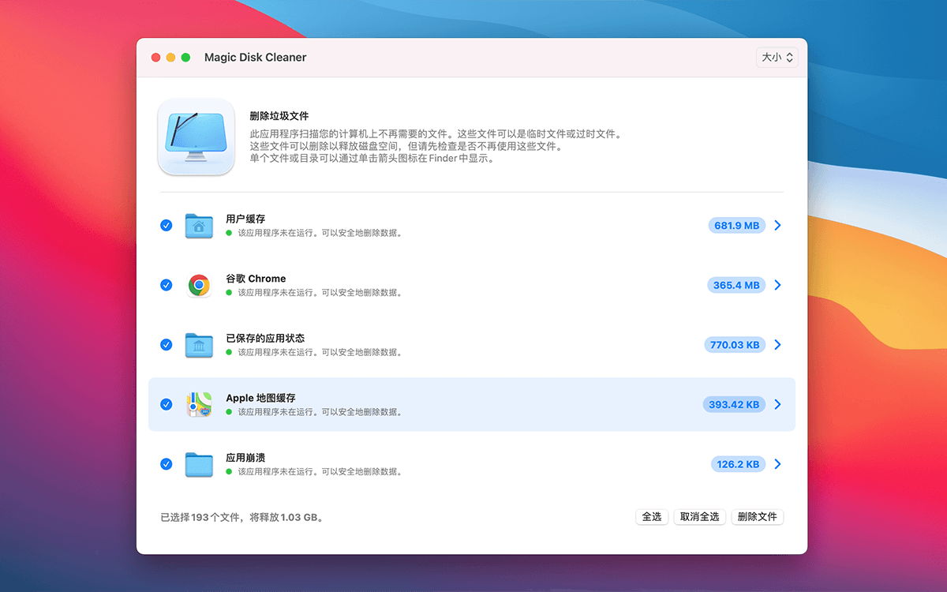Click the 已保存的应用状态 folder icon
The width and height of the screenshot is (947, 592).
(x=199, y=345)
